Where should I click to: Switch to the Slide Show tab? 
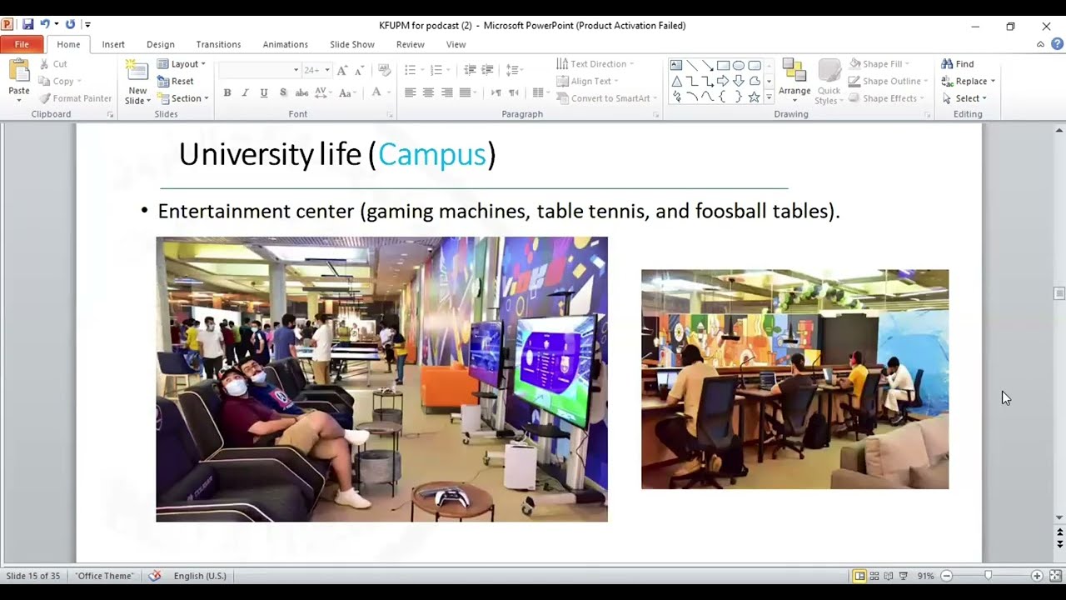point(352,44)
